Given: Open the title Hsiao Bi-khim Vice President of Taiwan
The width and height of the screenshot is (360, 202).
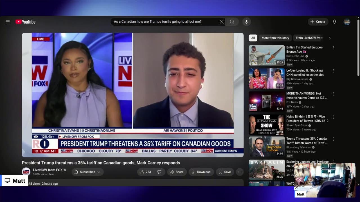Looking at the screenshot, I should 307,118.
